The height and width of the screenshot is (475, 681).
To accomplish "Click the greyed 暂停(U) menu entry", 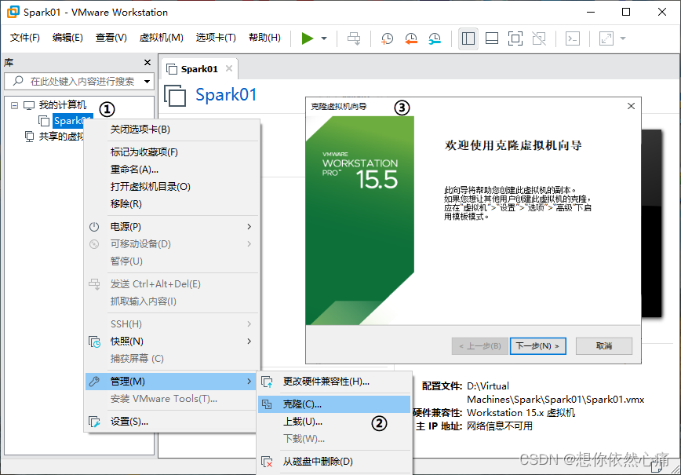I will pyautogui.click(x=172, y=261).
